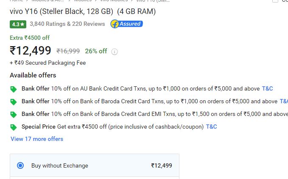Click the tag icon beside Special Price offer
288x179 pixels.
(14, 127)
